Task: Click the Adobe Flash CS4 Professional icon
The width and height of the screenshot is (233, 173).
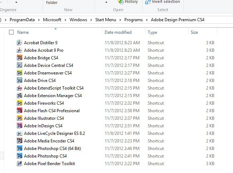Action: pyautogui.click(x=20, y=111)
